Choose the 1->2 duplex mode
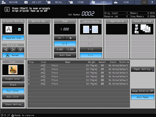156x117 pixels. pos(91,49)
